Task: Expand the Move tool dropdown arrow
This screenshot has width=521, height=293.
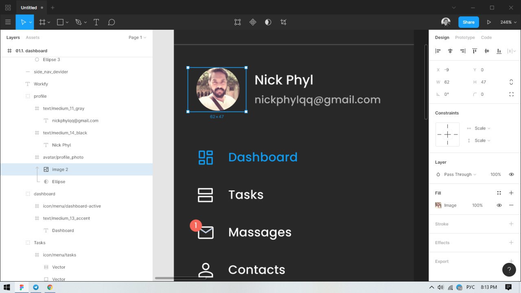Action: pos(31,22)
